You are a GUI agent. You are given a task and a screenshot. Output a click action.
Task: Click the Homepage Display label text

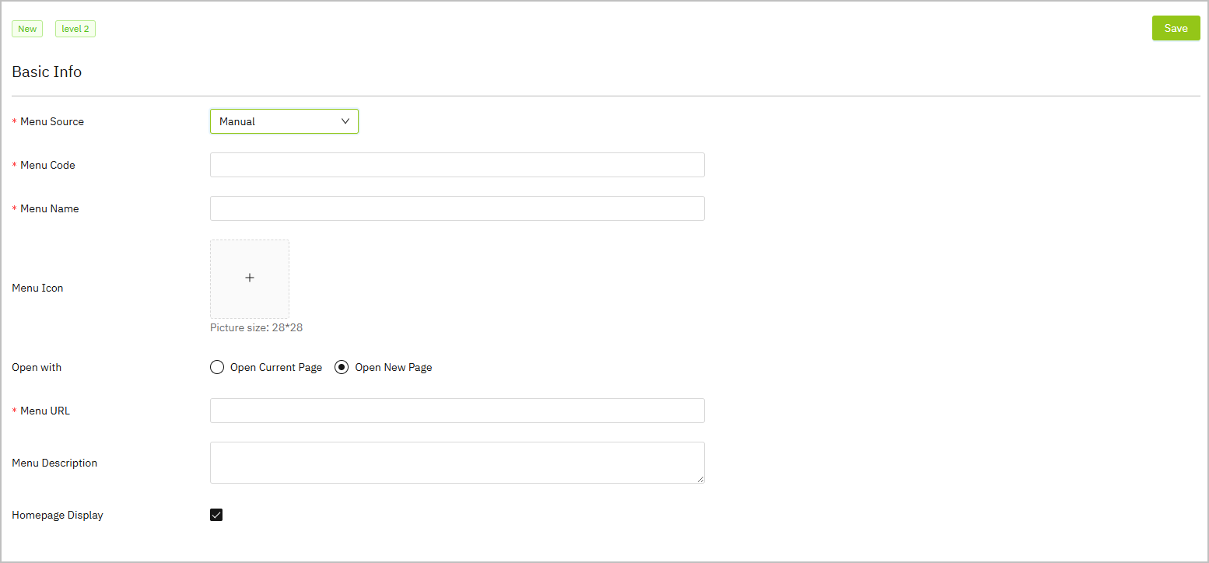[x=58, y=515]
